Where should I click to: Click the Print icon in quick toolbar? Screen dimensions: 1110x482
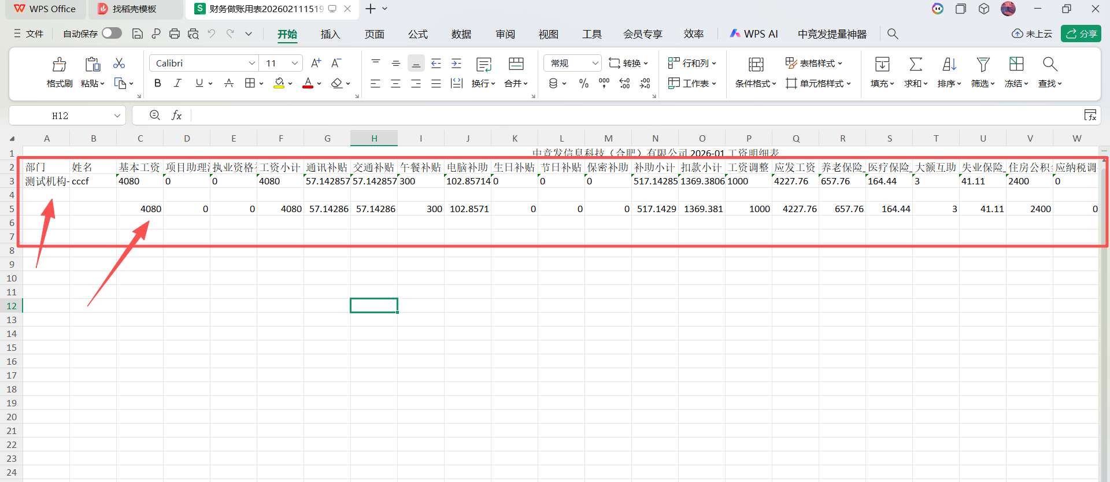point(175,34)
